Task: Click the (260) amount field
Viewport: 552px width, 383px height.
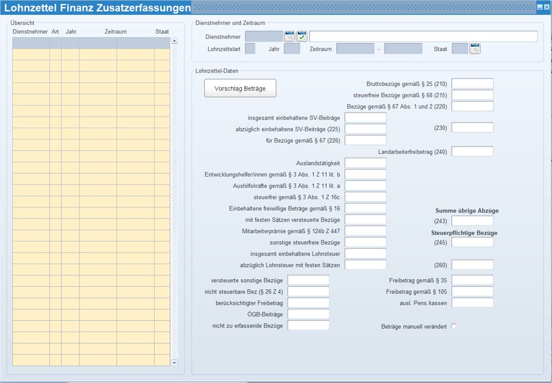Action: [x=473, y=265]
